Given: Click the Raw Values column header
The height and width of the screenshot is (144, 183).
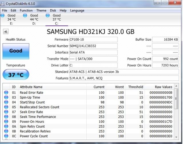Looking at the screenshot, I should [159, 87].
